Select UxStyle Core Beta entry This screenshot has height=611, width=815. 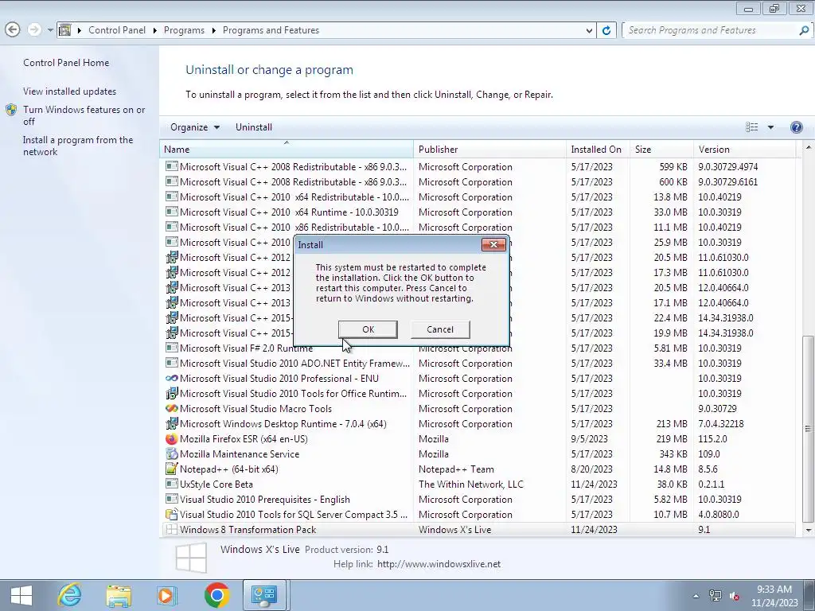(x=478, y=485)
